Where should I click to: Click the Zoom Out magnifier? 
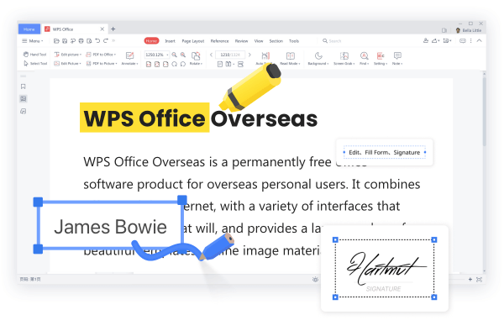click(x=174, y=55)
